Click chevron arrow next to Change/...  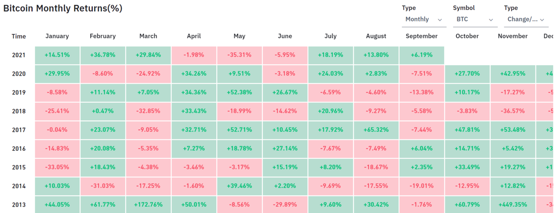coord(542,20)
